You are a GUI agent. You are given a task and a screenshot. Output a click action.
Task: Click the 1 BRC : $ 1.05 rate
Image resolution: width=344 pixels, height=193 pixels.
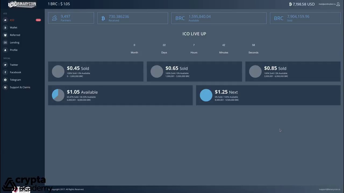tap(59, 4)
